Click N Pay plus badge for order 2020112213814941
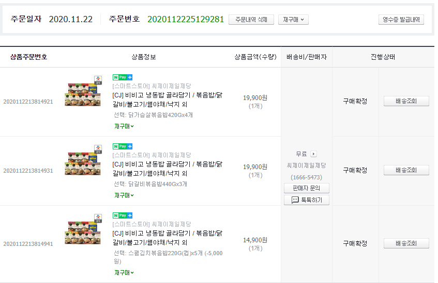The height and width of the screenshot is (283, 438). 123,215
